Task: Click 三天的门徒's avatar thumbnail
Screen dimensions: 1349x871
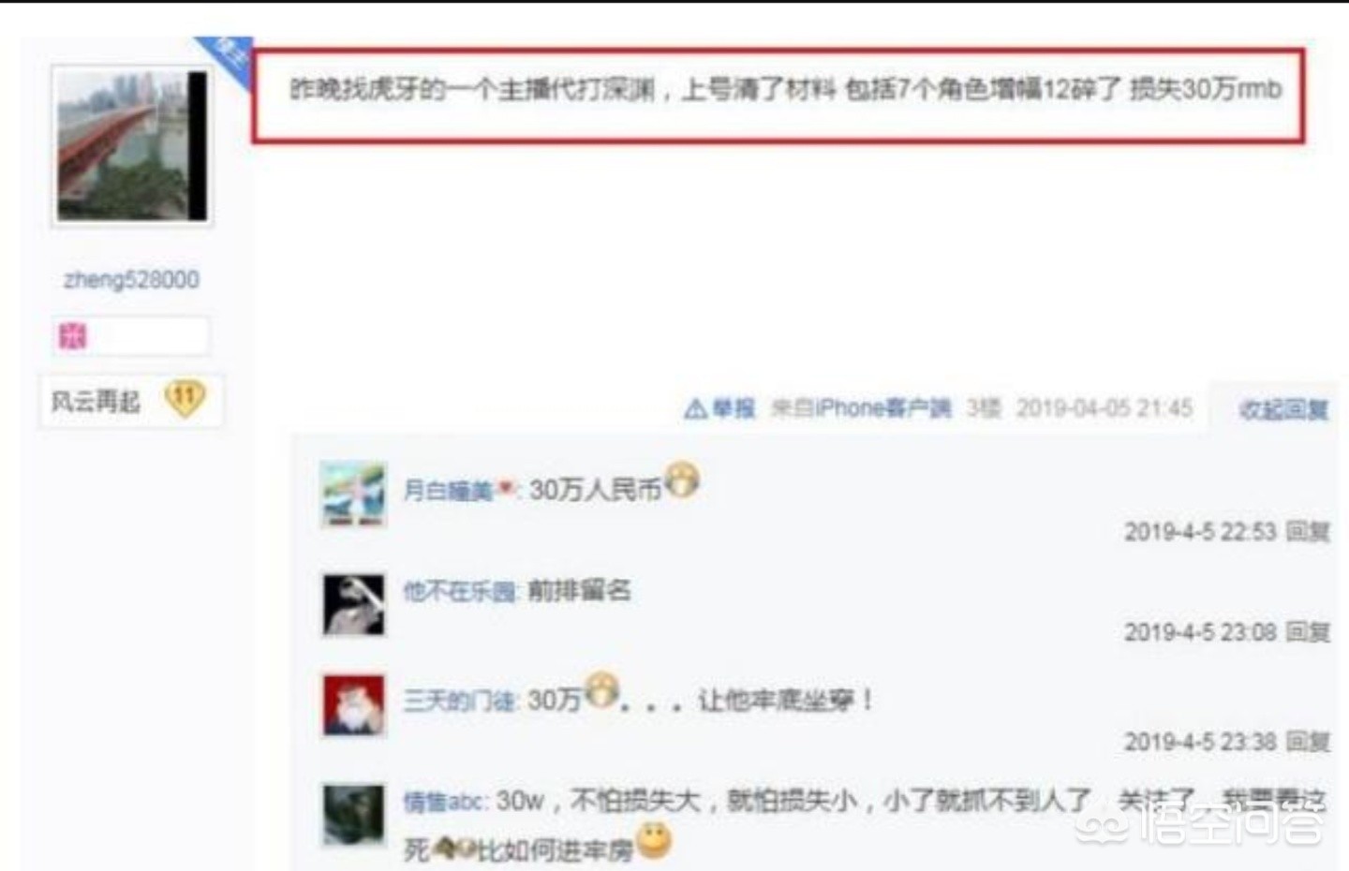Action: 353,704
